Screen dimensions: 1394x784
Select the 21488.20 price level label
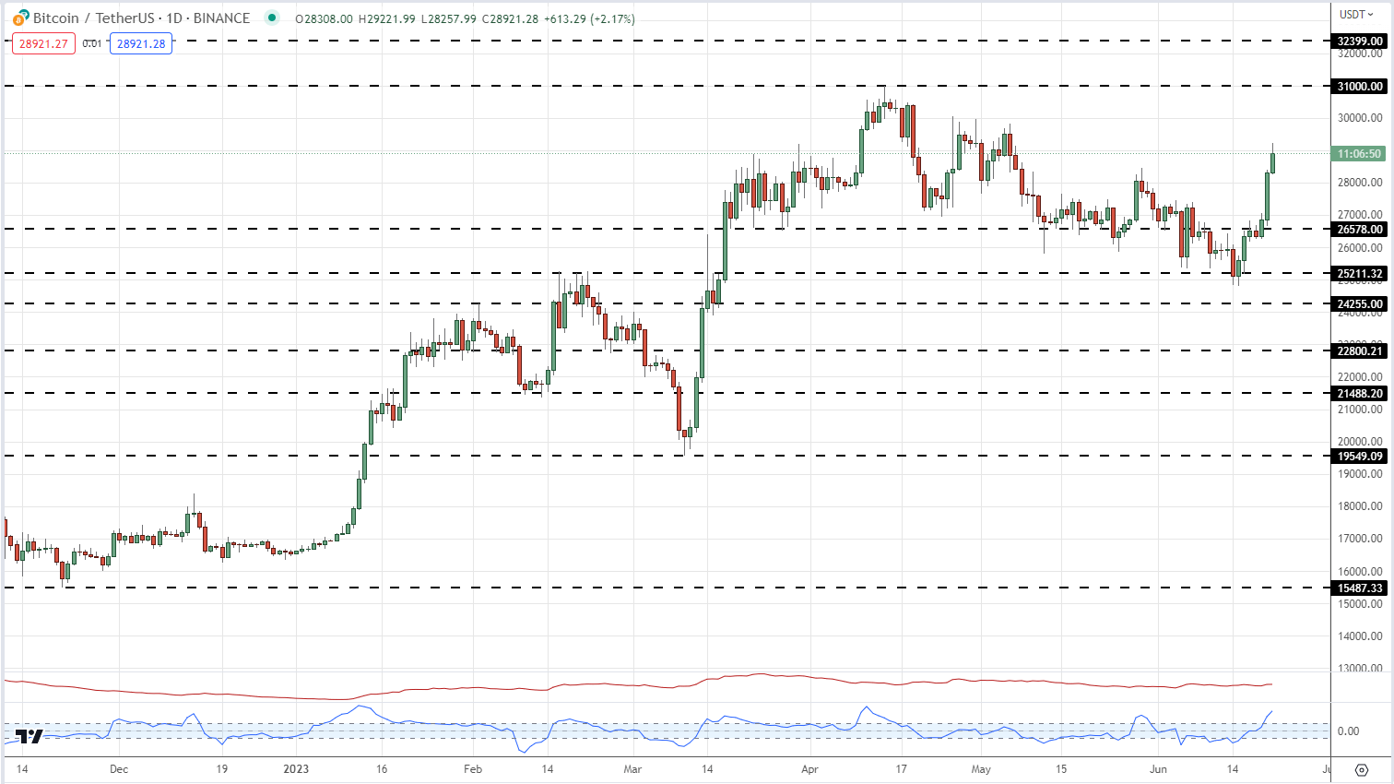click(1360, 393)
